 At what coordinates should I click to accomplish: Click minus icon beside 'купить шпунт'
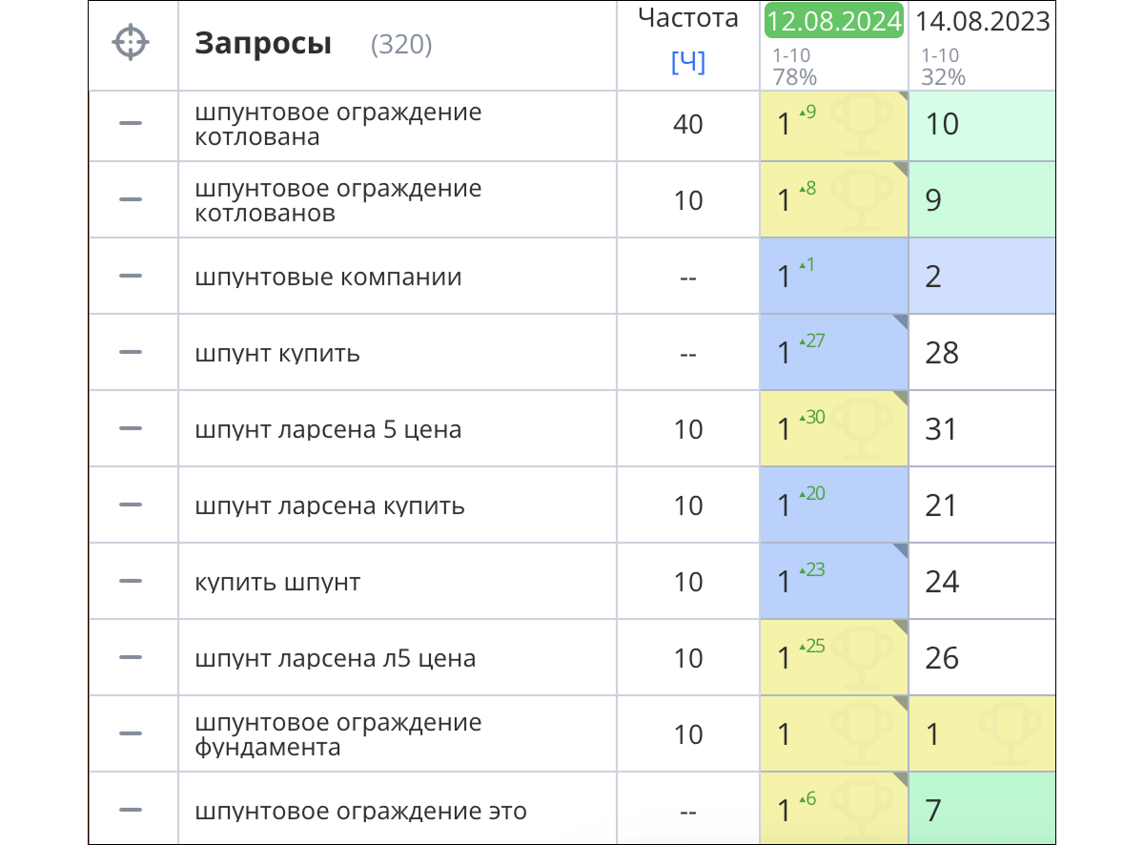(131, 582)
